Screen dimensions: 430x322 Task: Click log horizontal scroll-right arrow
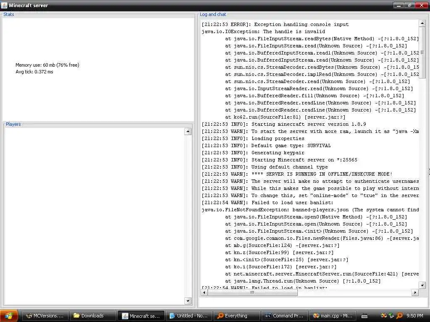coord(415,292)
